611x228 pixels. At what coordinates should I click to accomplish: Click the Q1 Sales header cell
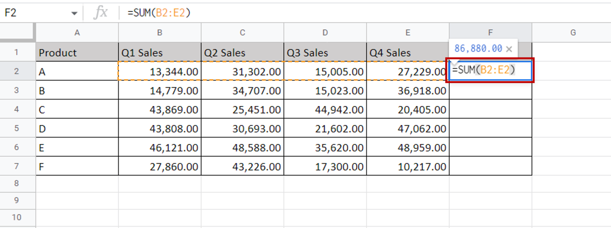pyautogui.click(x=160, y=52)
